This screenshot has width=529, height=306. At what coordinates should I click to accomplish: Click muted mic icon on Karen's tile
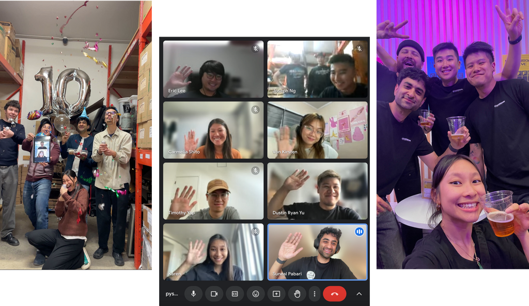point(255,232)
